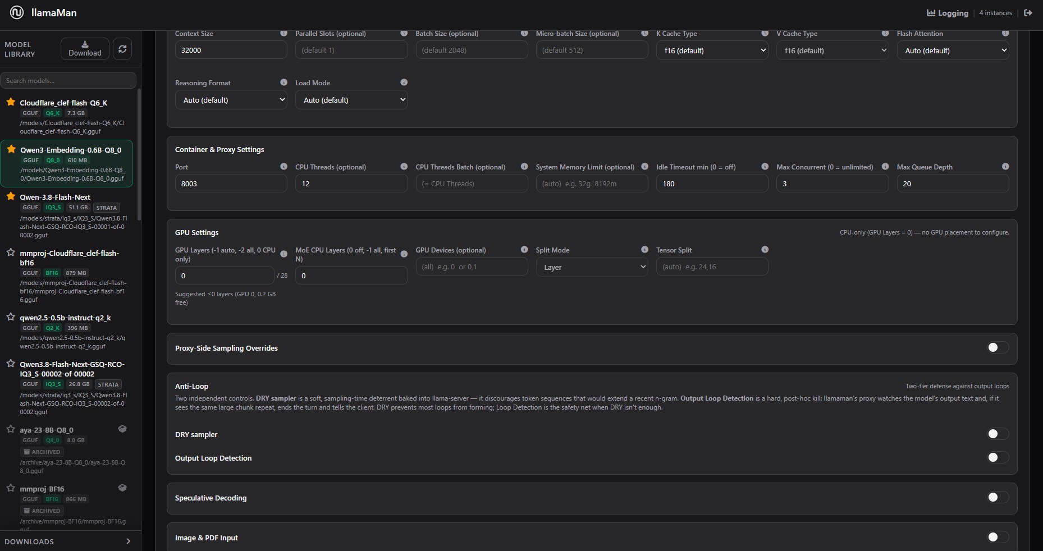Image resolution: width=1043 pixels, height=551 pixels.
Task: Expand the Downloads panel
Action: [x=70, y=541]
